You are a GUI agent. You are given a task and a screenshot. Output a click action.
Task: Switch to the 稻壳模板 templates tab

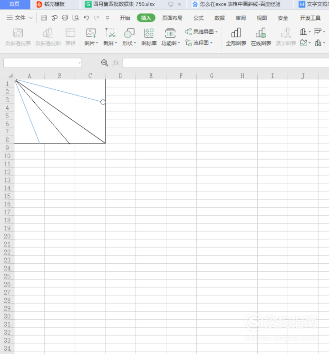[55, 4]
